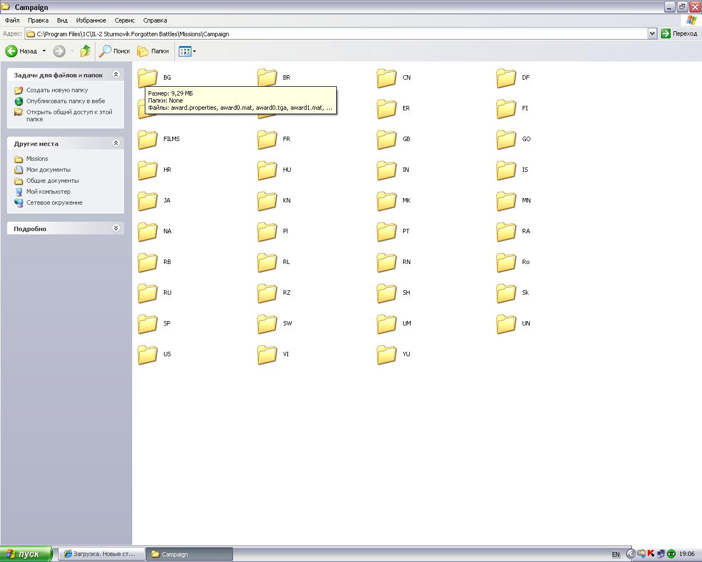Screen dimensions: 702x562
Task: Expand the address bar dropdown
Action: tap(652, 33)
